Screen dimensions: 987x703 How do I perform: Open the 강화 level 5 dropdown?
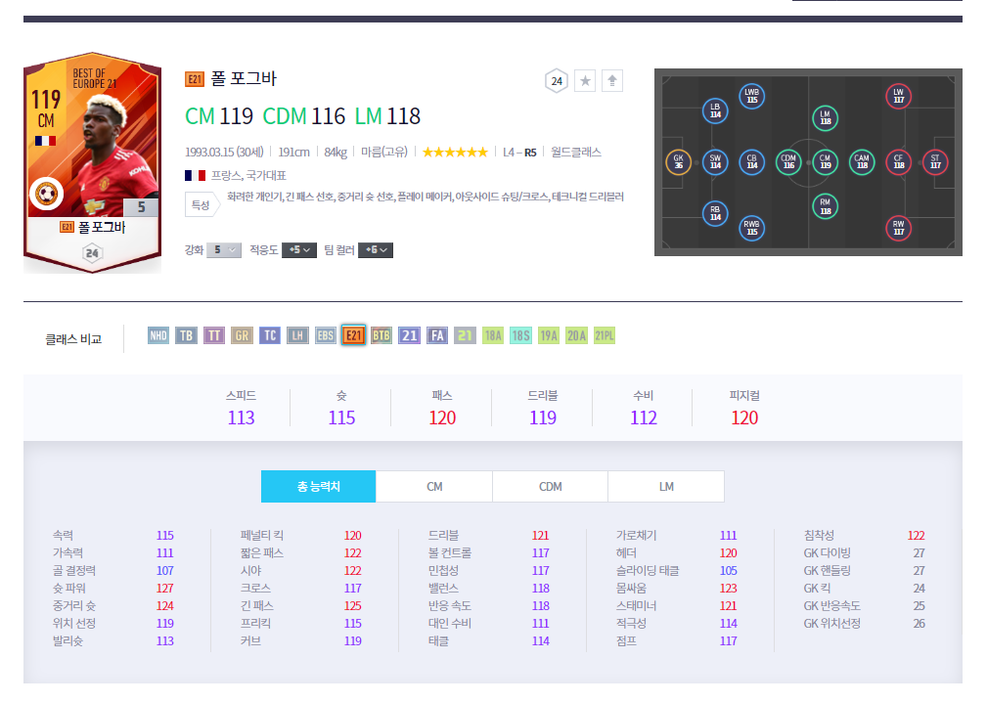click(223, 250)
